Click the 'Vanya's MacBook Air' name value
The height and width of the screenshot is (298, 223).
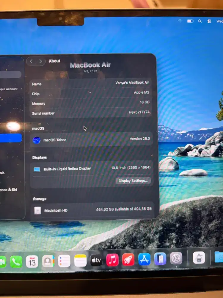point(132,83)
